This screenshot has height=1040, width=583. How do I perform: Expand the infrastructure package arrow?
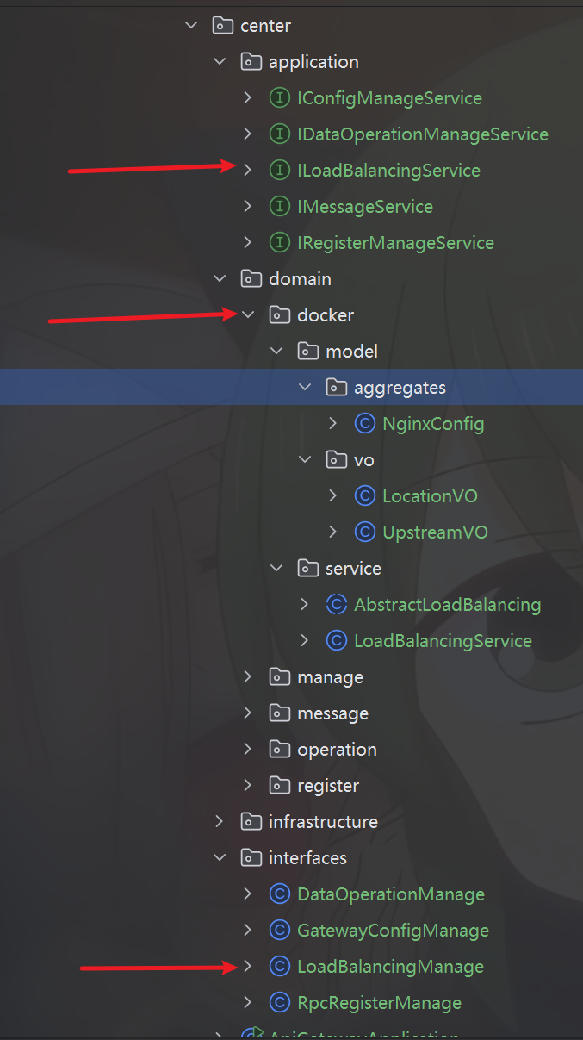tap(220, 822)
